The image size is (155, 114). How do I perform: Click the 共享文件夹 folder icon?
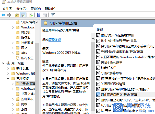(18, 94)
